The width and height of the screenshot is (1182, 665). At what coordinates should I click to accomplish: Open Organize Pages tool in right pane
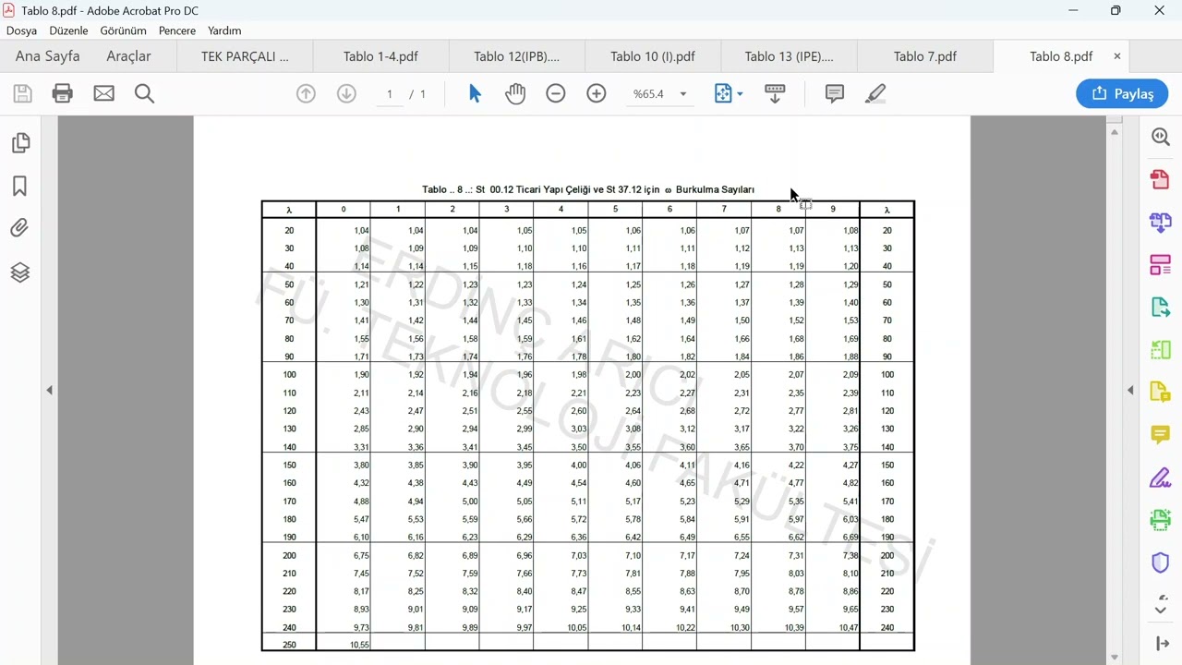1161,265
